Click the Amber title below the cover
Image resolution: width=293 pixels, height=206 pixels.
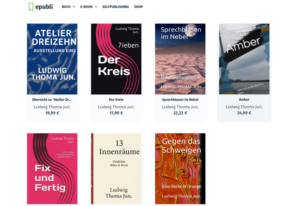[x=244, y=100]
